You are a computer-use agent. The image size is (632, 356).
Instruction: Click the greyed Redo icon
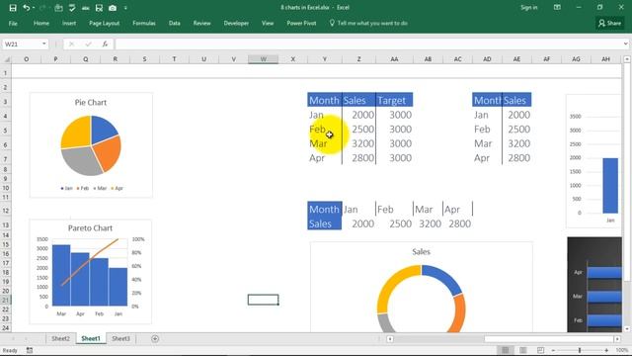[x=42, y=8]
